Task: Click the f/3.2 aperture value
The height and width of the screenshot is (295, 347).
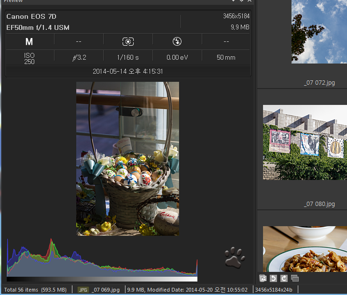Action: coord(79,58)
